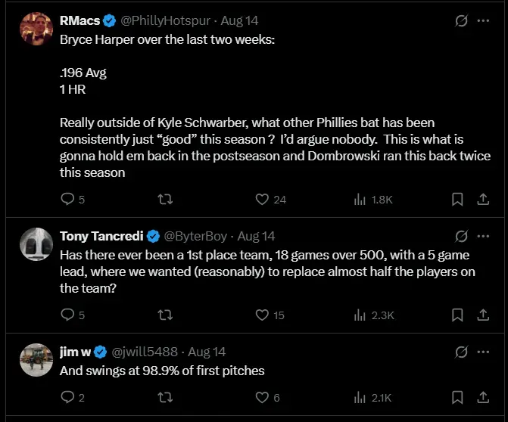Open more options on Tony Tancredi's tweet
508x422 pixels.
(x=483, y=236)
